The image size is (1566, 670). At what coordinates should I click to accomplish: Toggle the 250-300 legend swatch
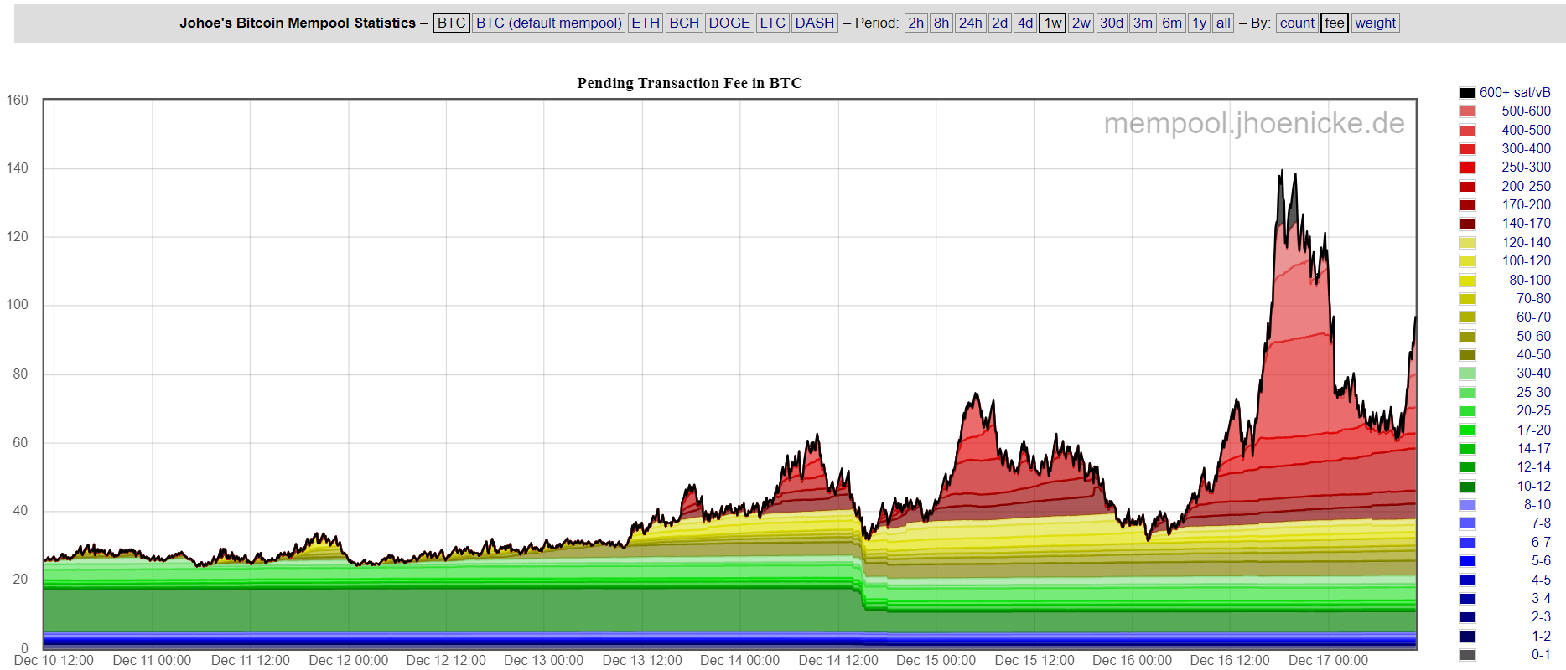(1467, 167)
